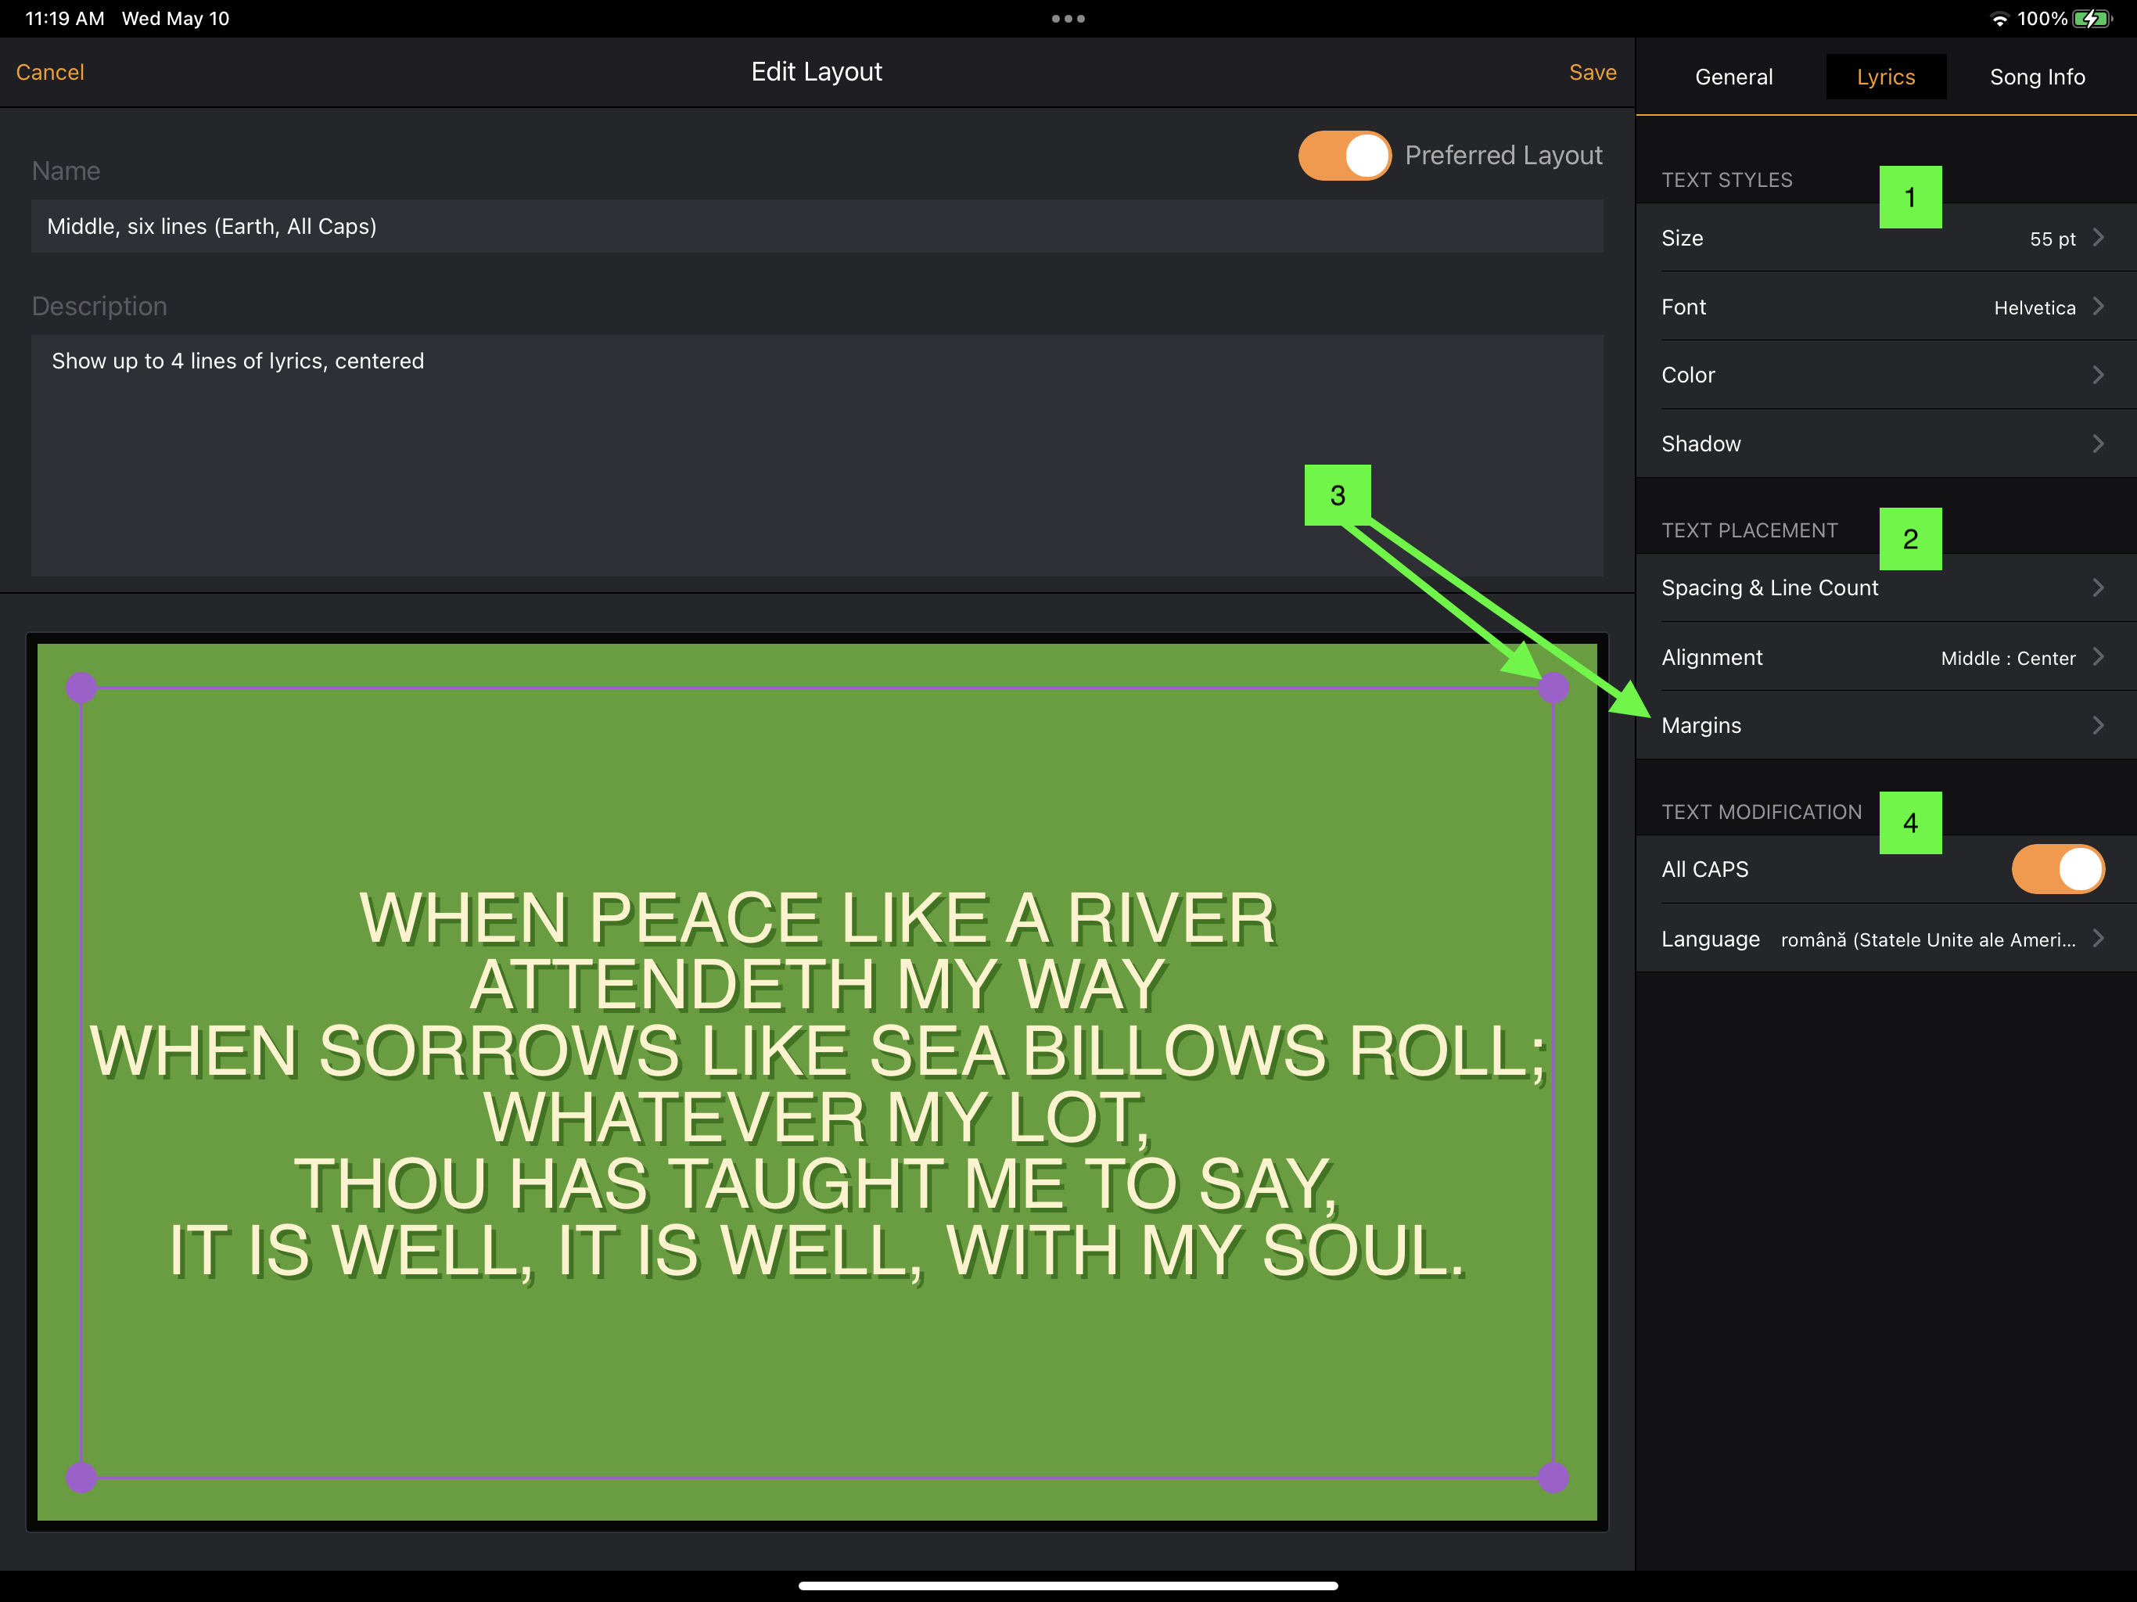
Task: Toggle the Preferred Layout switch
Action: point(1344,156)
